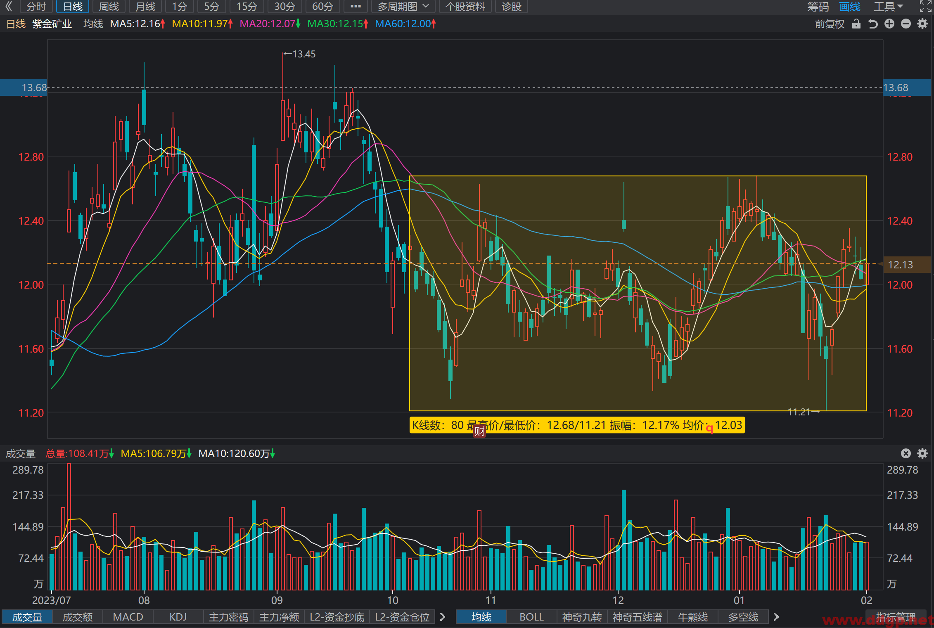This screenshot has width=934, height=628.
Task: Click the lock icon beside 前复权
Action: coord(856,24)
